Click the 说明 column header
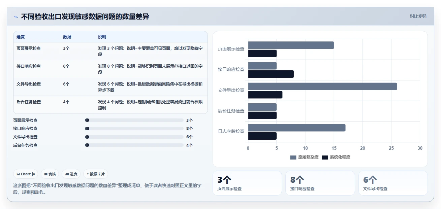This screenshot has width=441, height=209. pyautogui.click(x=102, y=37)
